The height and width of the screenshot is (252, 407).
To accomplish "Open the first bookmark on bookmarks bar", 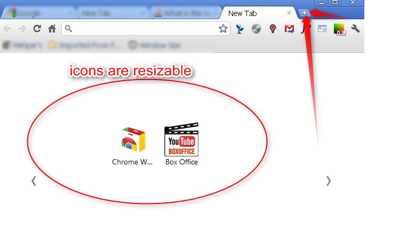I will tap(22, 45).
